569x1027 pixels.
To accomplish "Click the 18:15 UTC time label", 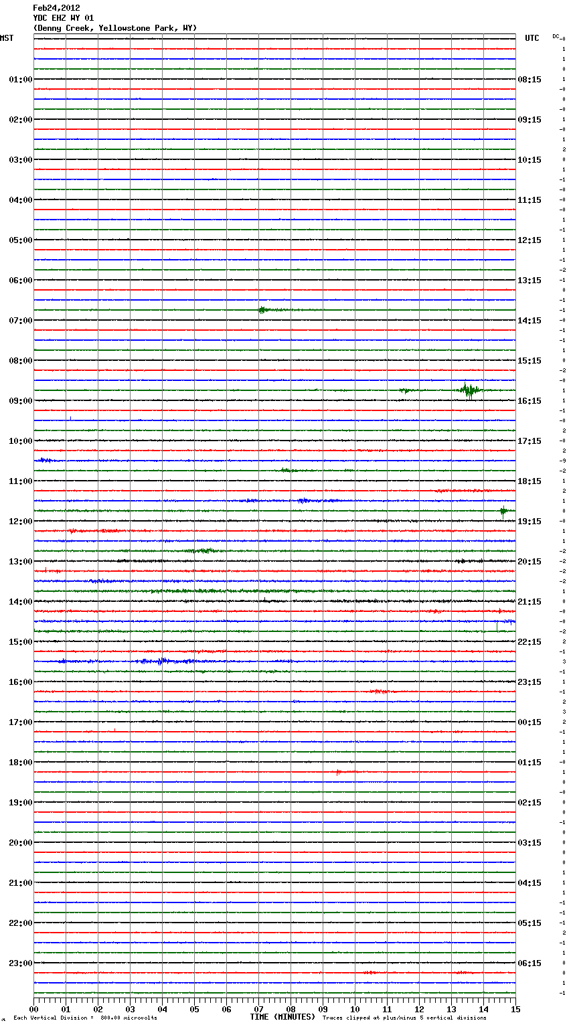I will (530, 481).
